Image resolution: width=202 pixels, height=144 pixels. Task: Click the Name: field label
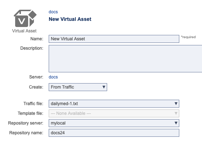[37, 39]
